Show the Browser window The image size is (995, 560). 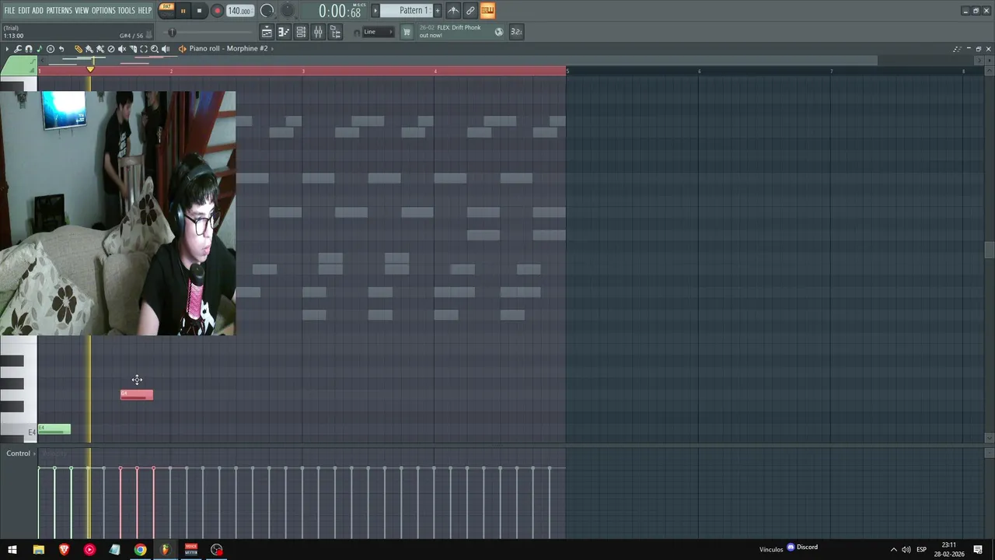coord(335,32)
